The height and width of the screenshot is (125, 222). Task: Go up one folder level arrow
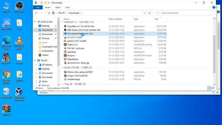point(49,13)
